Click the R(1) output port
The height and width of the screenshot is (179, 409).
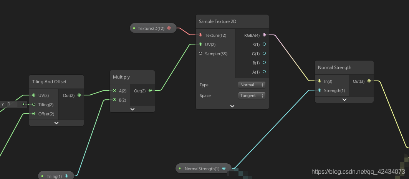[x=264, y=44]
